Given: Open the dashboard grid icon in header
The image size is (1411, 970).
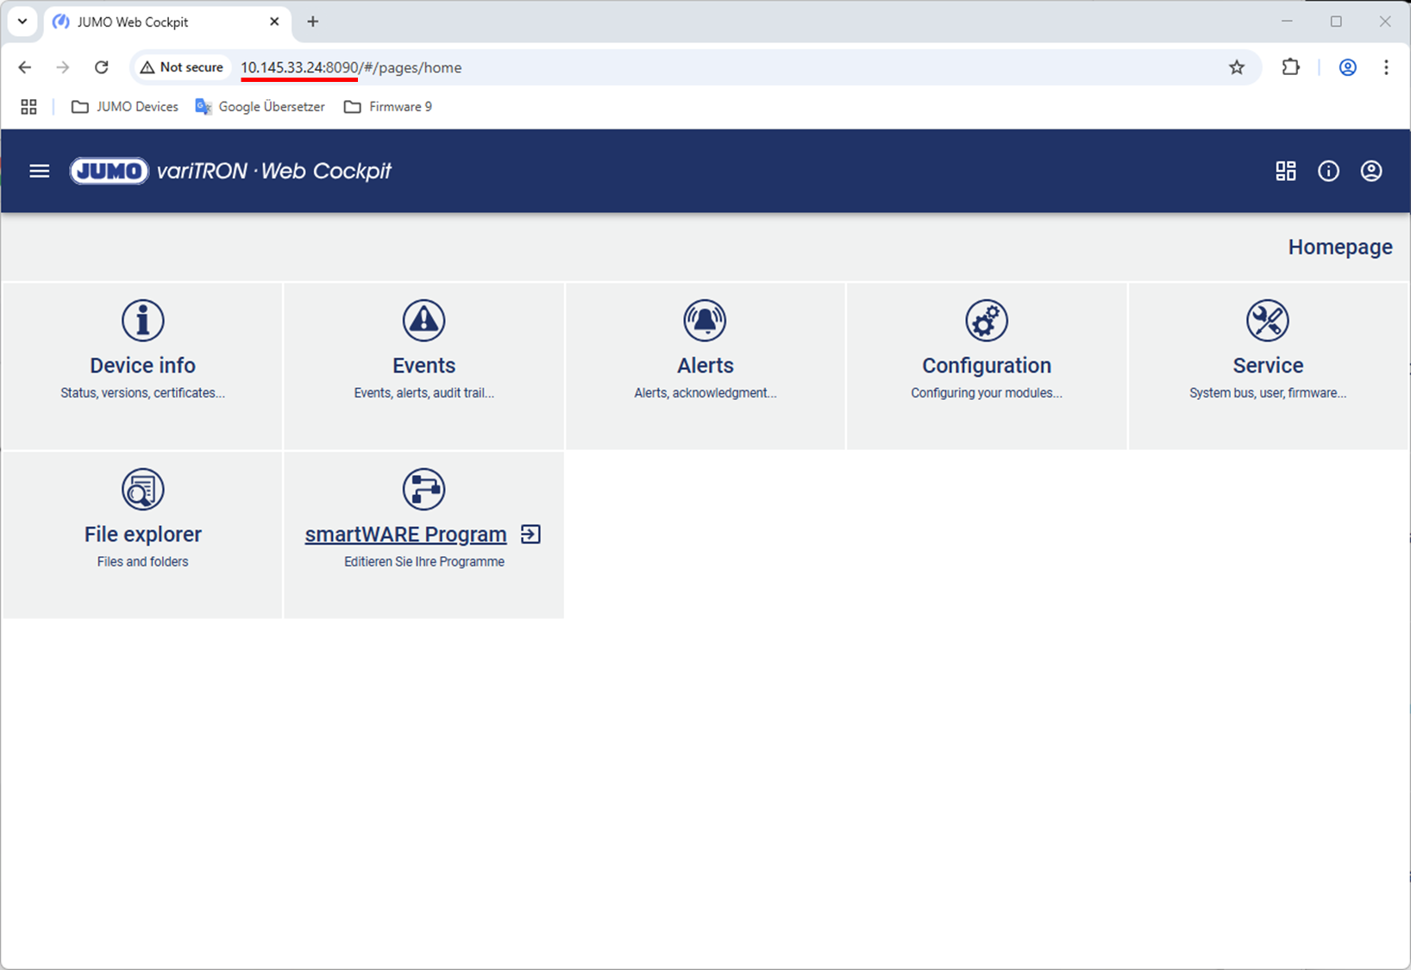Looking at the screenshot, I should 1286,171.
